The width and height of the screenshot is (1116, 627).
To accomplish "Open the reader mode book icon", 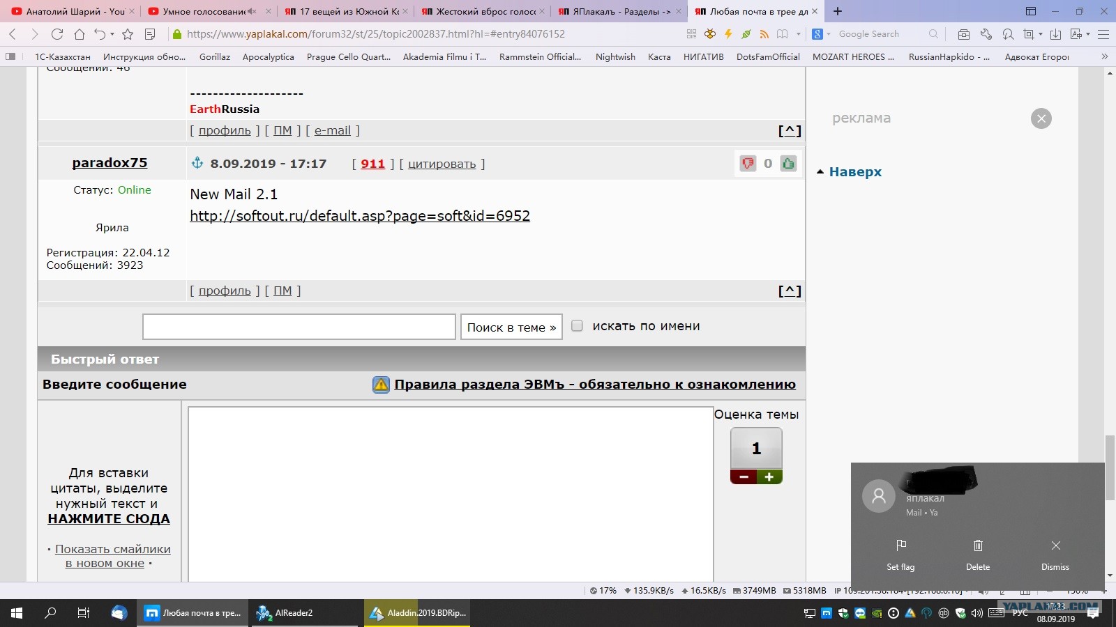I will pos(783,33).
